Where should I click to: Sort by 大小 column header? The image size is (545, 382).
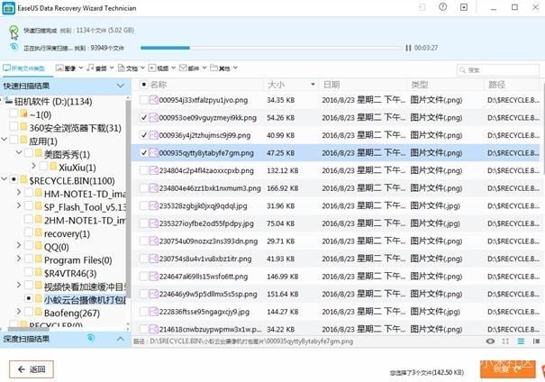click(x=276, y=85)
